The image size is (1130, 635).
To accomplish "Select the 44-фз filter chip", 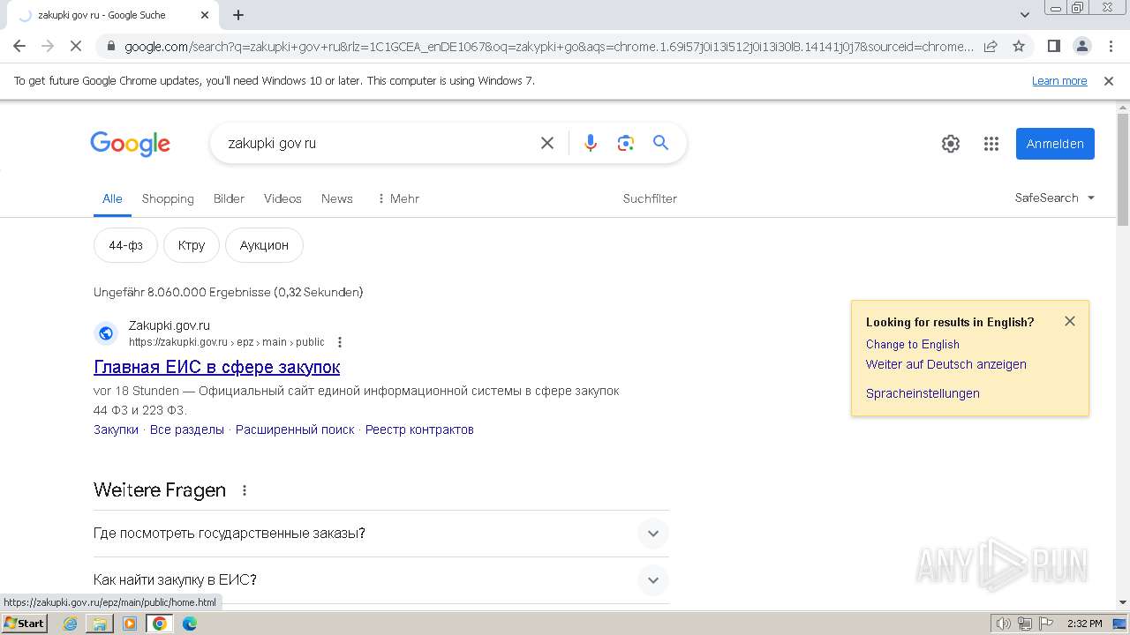I will [x=125, y=245].
